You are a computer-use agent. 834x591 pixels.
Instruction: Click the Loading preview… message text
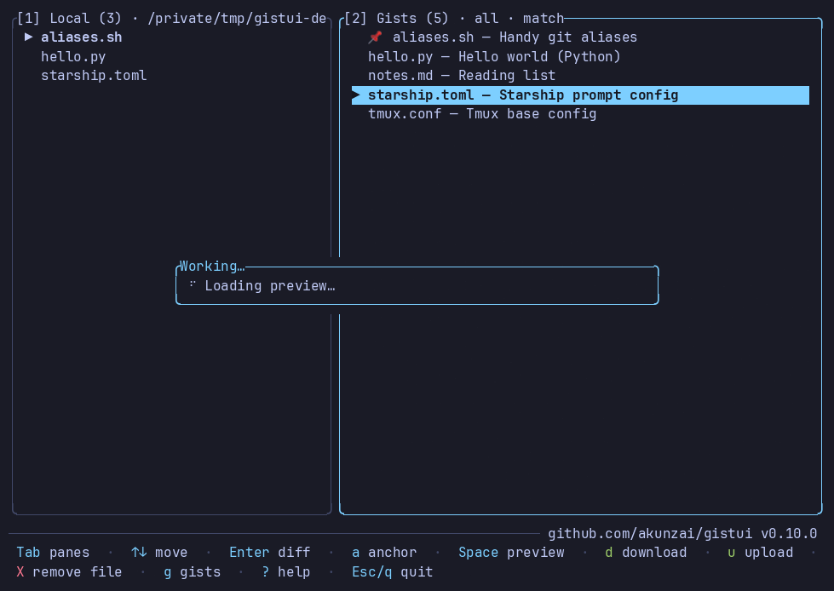(x=270, y=285)
